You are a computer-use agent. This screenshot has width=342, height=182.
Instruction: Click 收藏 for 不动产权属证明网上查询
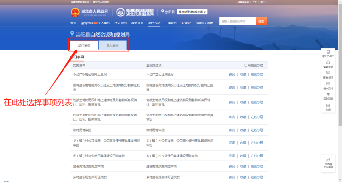(x=243, y=74)
